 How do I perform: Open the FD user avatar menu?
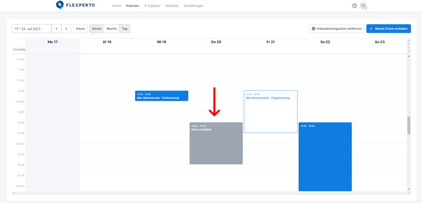(363, 6)
